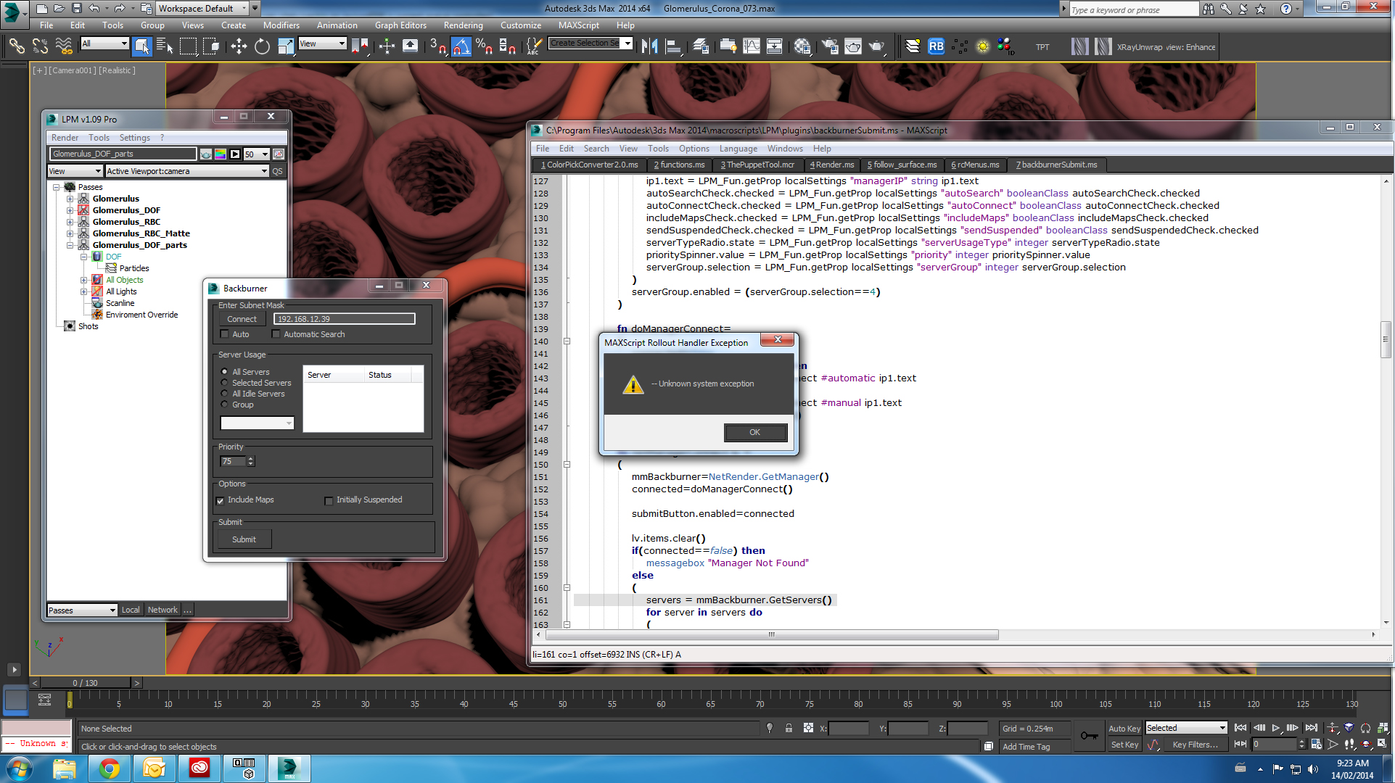Choose the Select and Scale tool
The image size is (1395, 783).
click(286, 46)
